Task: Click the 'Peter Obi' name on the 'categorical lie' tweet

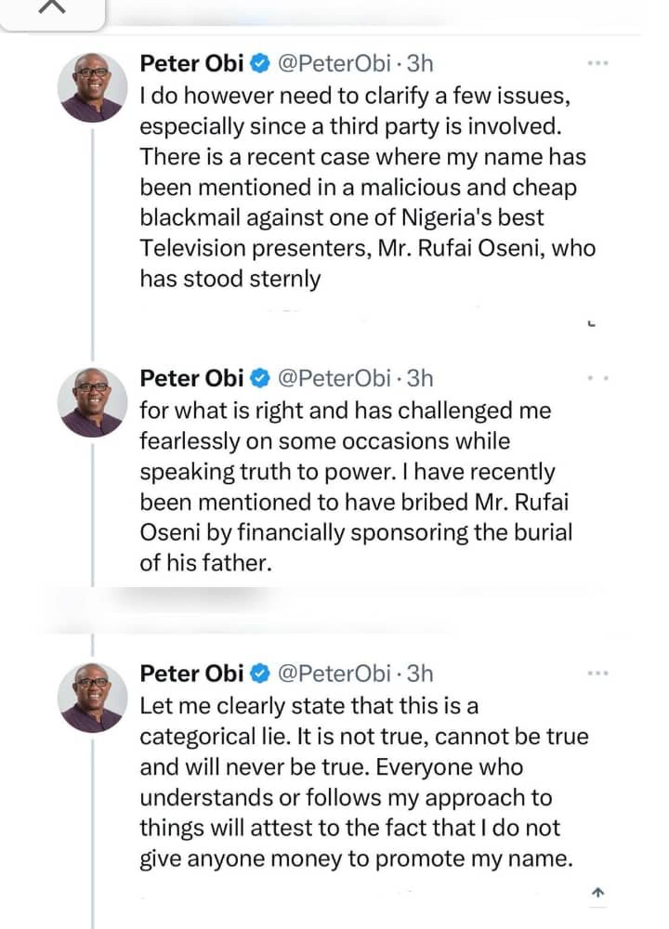Action: pyautogui.click(x=192, y=674)
